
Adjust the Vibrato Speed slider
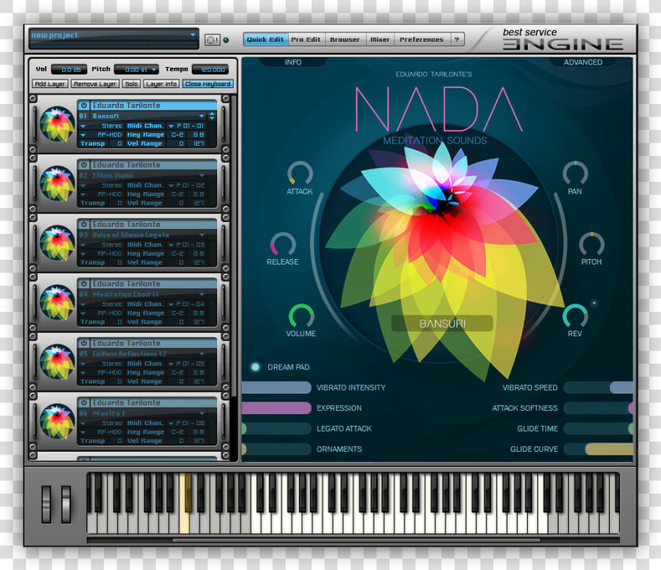click(598, 387)
